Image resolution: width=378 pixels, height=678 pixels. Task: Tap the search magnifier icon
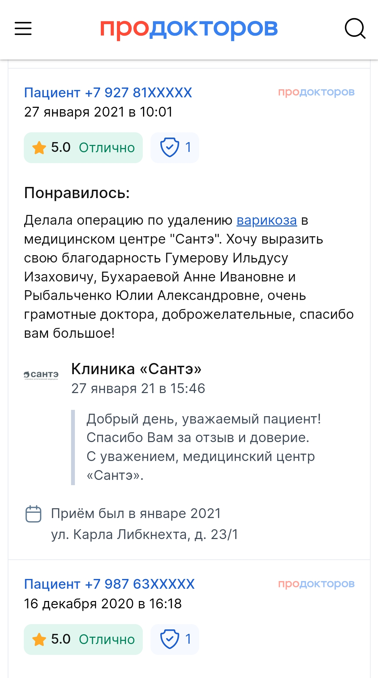tap(355, 28)
